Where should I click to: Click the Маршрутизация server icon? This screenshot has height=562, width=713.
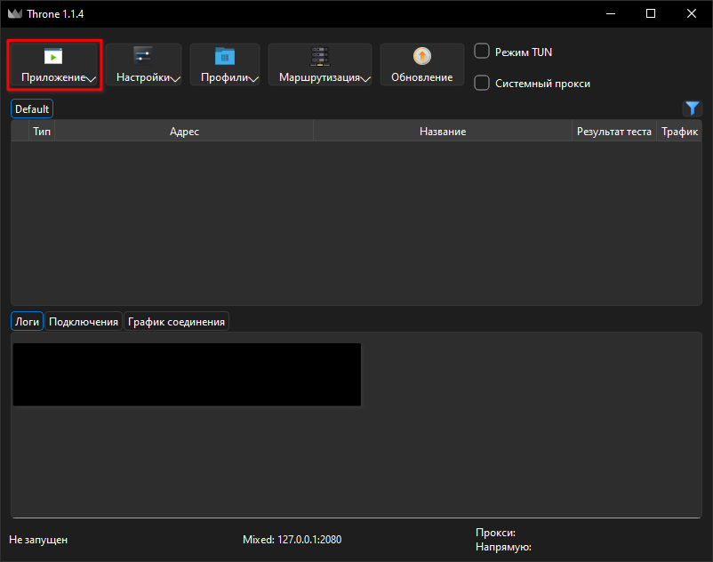click(x=320, y=56)
